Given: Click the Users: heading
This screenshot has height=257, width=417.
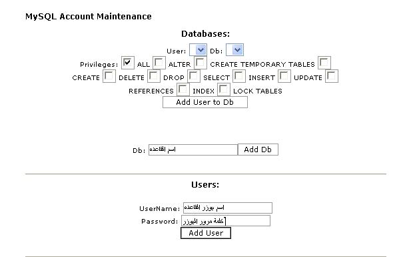Looking at the screenshot, I should (x=205, y=185).
